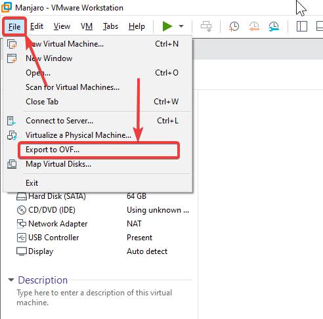
Task: Click the Hard Disk drive icon
Action: (22, 196)
